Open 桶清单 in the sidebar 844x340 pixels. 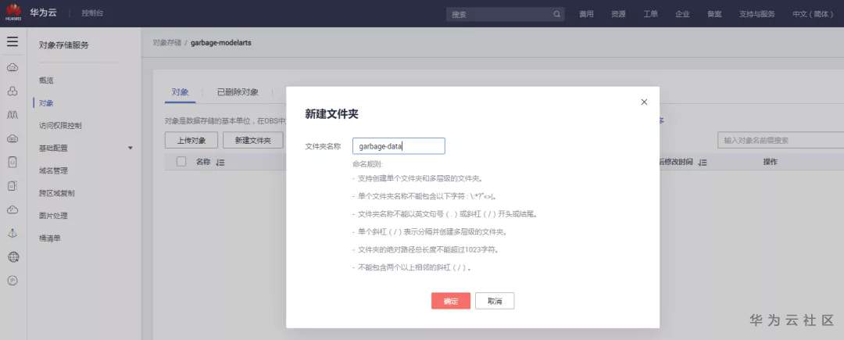click(49, 238)
